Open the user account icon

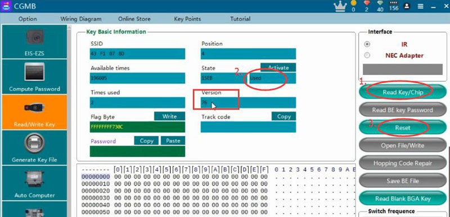click(406, 6)
